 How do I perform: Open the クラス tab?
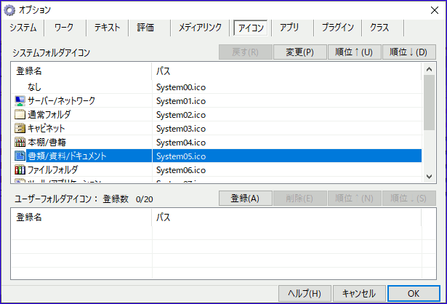[x=379, y=28]
